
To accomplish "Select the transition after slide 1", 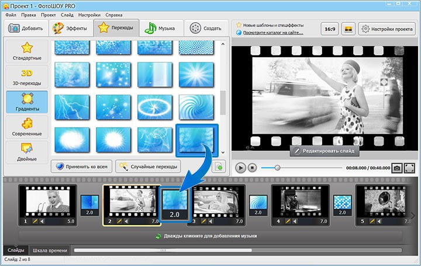I will 89,205.
